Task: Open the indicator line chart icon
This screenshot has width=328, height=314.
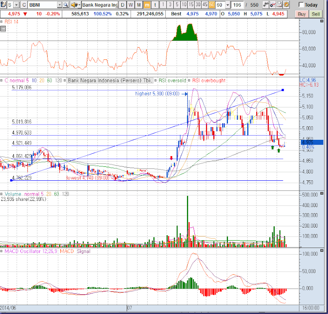Action: click(x=273, y=5)
